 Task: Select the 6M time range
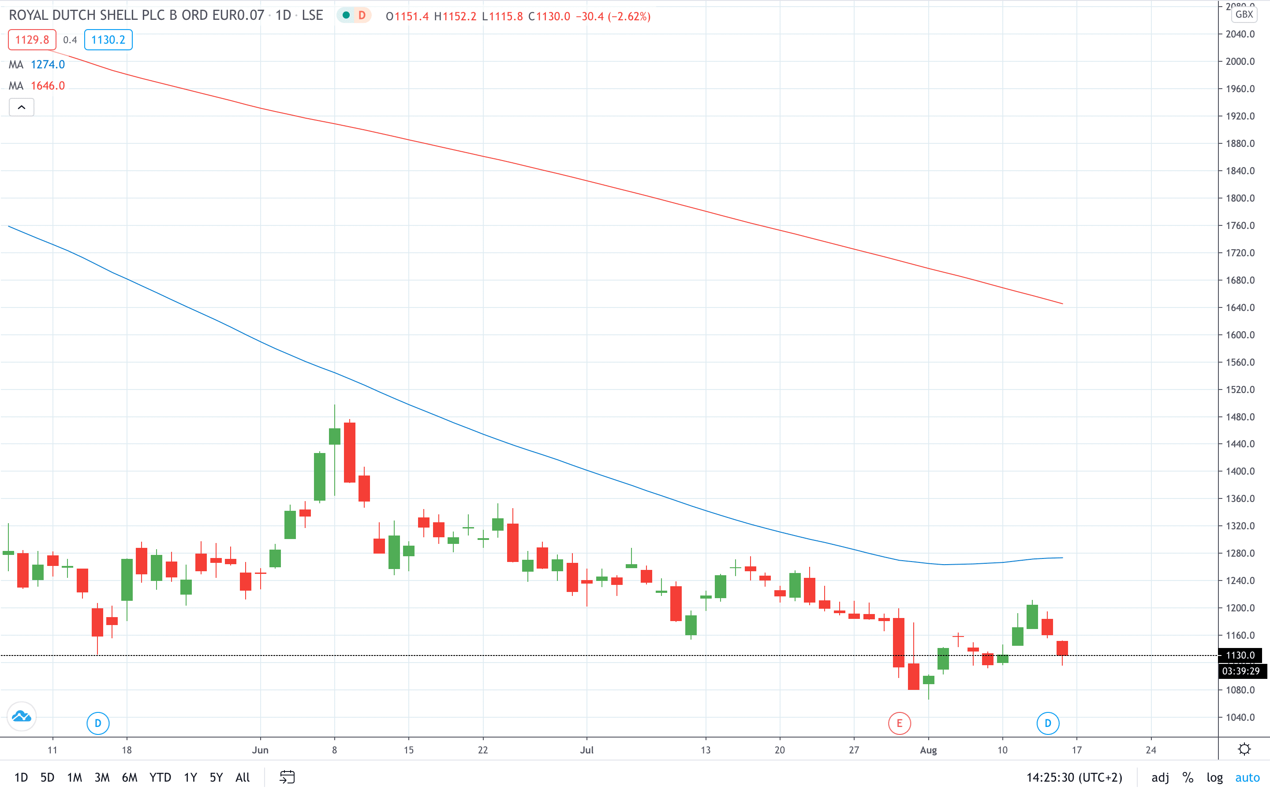130,777
